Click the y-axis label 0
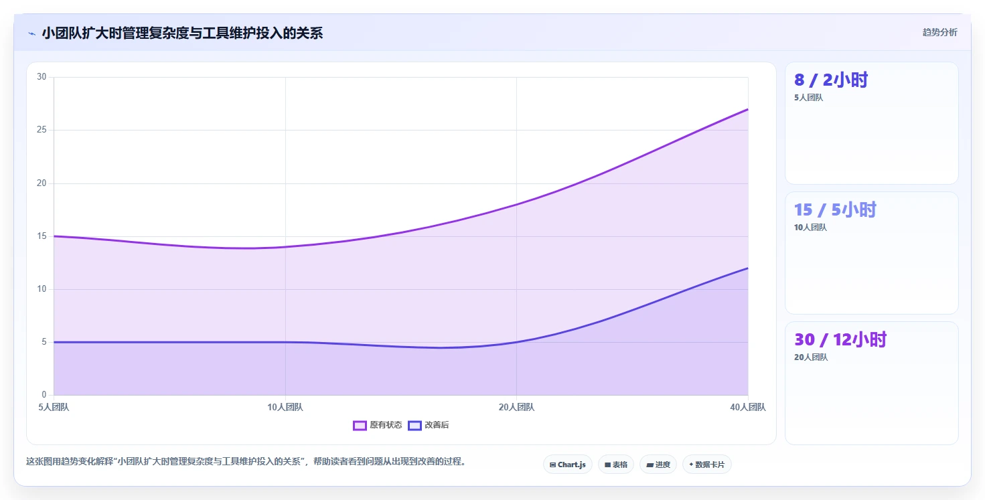 44,395
